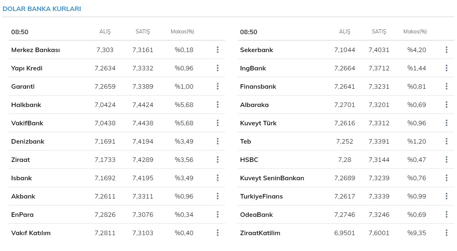Expand options for OdeaBank row

(446, 214)
